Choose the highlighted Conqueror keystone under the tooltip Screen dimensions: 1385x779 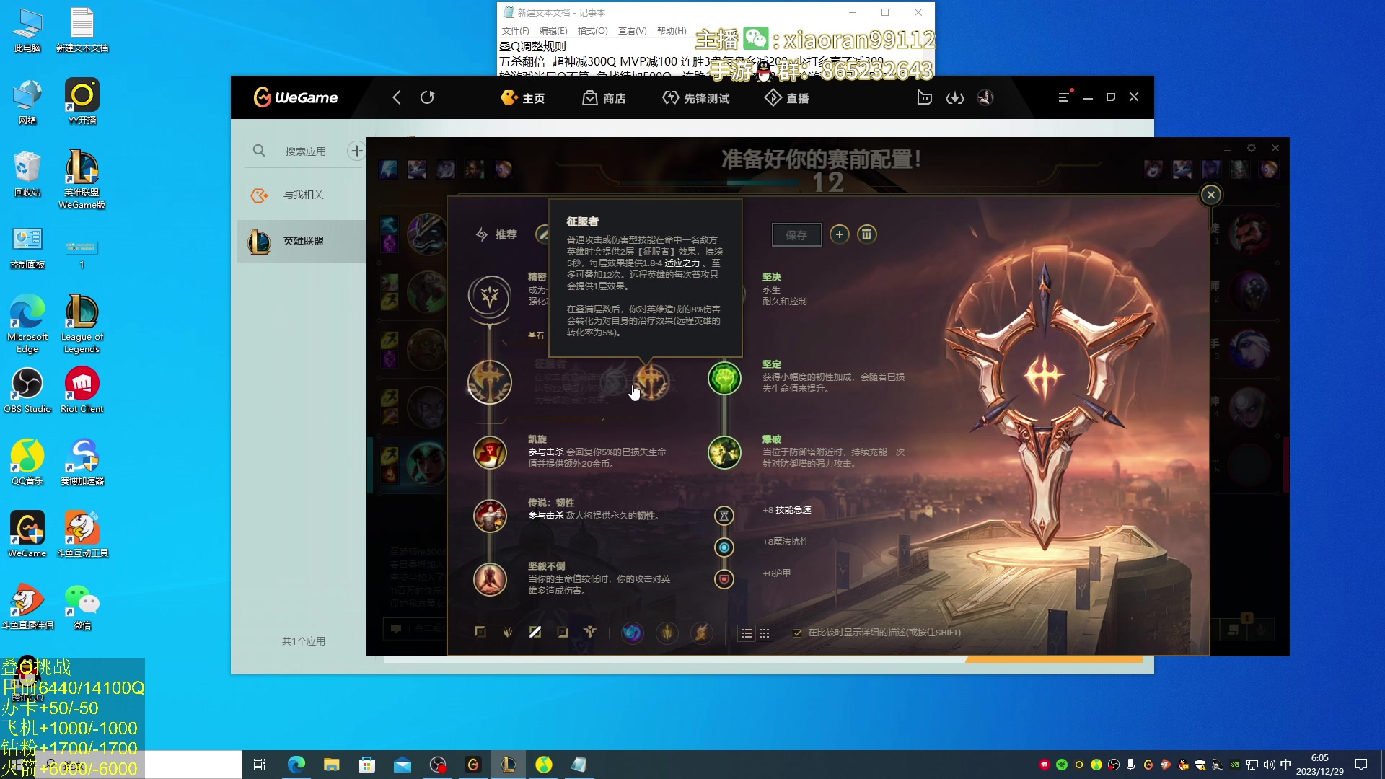coord(651,381)
